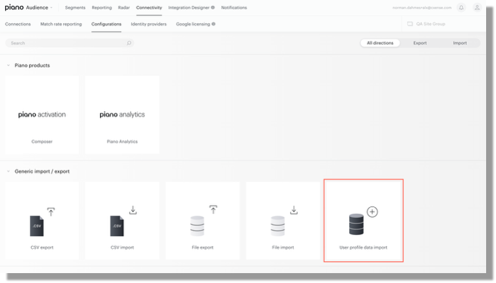The height and width of the screenshot is (283, 496).
Task: Switch to the Identity providers tab
Action: click(149, 24)
